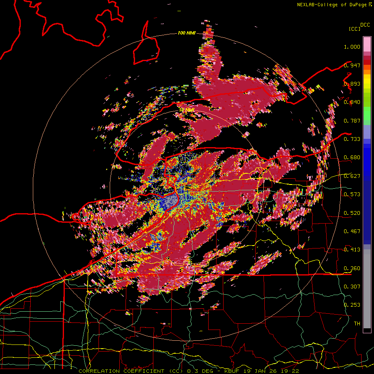
Task: Click the [CC] units label
Action: (x=355, y=29)
